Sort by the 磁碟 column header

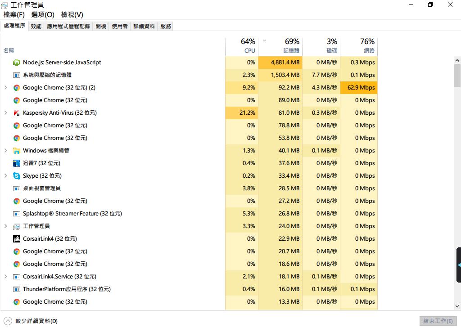[321, 46]
